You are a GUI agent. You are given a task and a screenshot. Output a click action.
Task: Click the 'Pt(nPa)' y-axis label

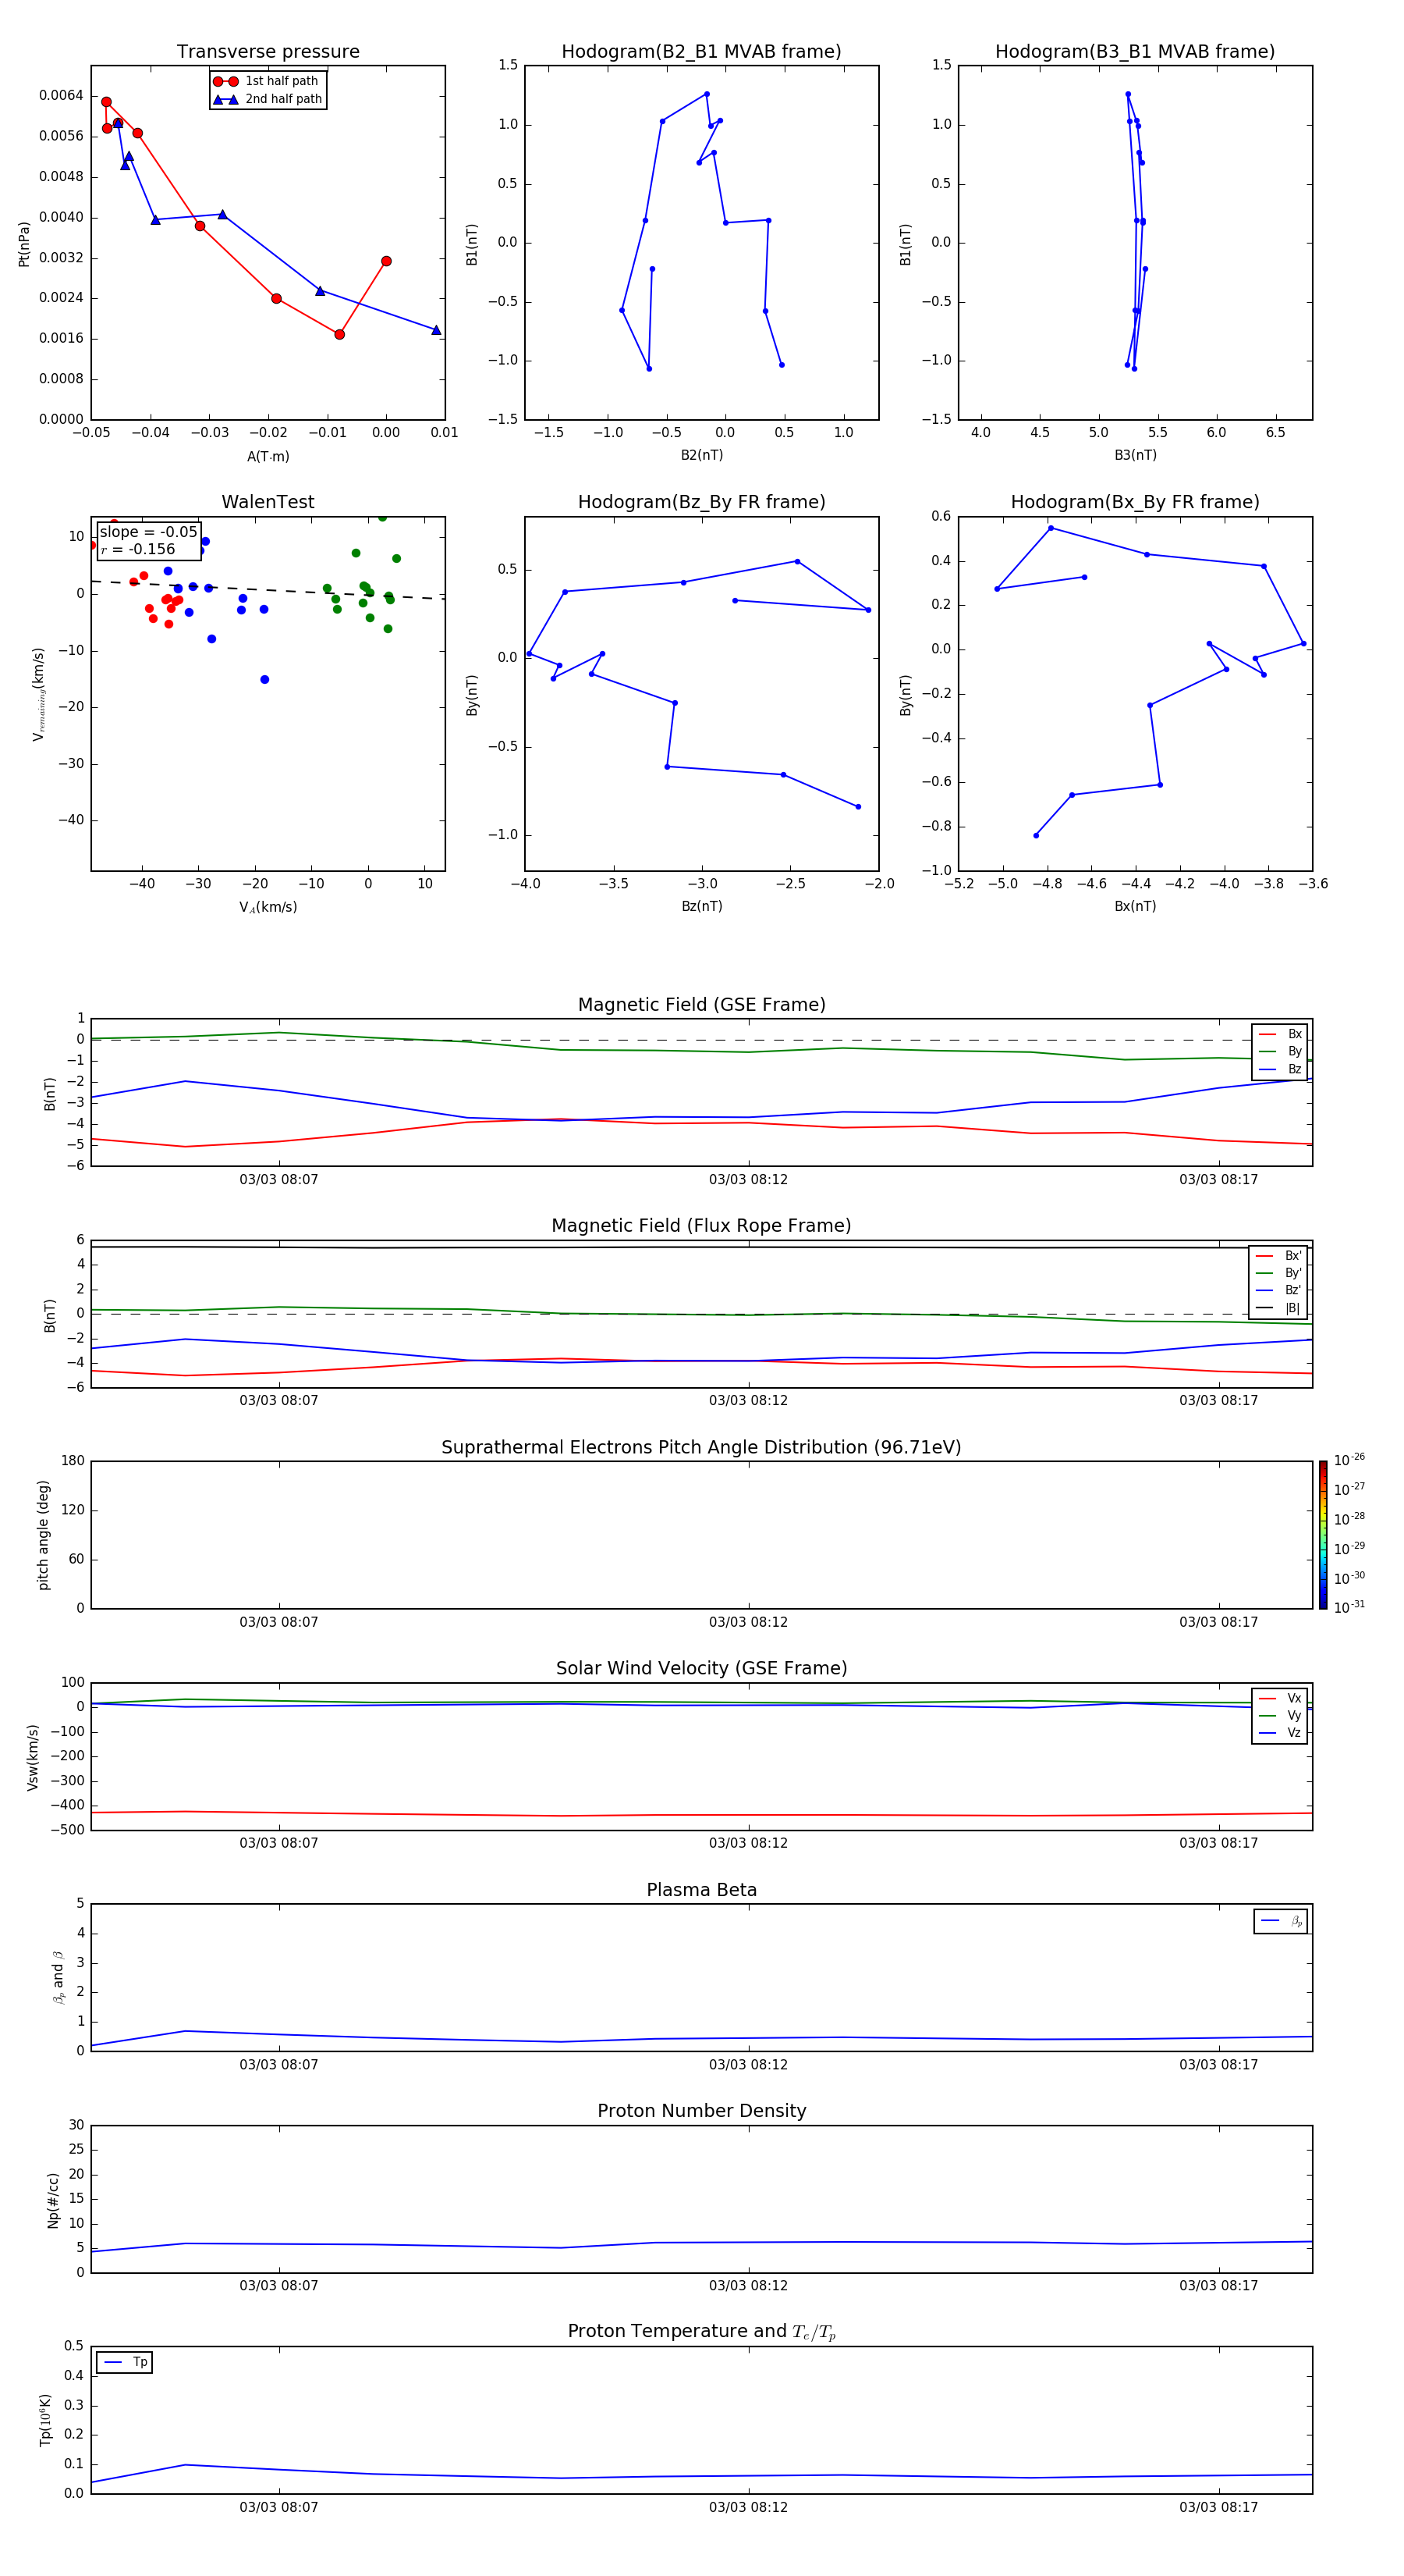(24, 243)
